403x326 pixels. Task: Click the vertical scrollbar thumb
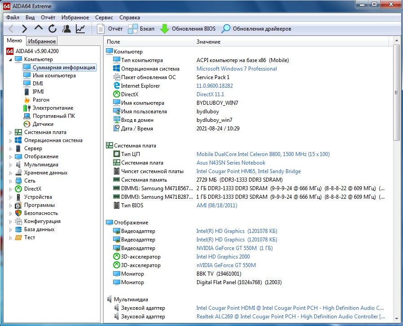(x=396, y=93)
